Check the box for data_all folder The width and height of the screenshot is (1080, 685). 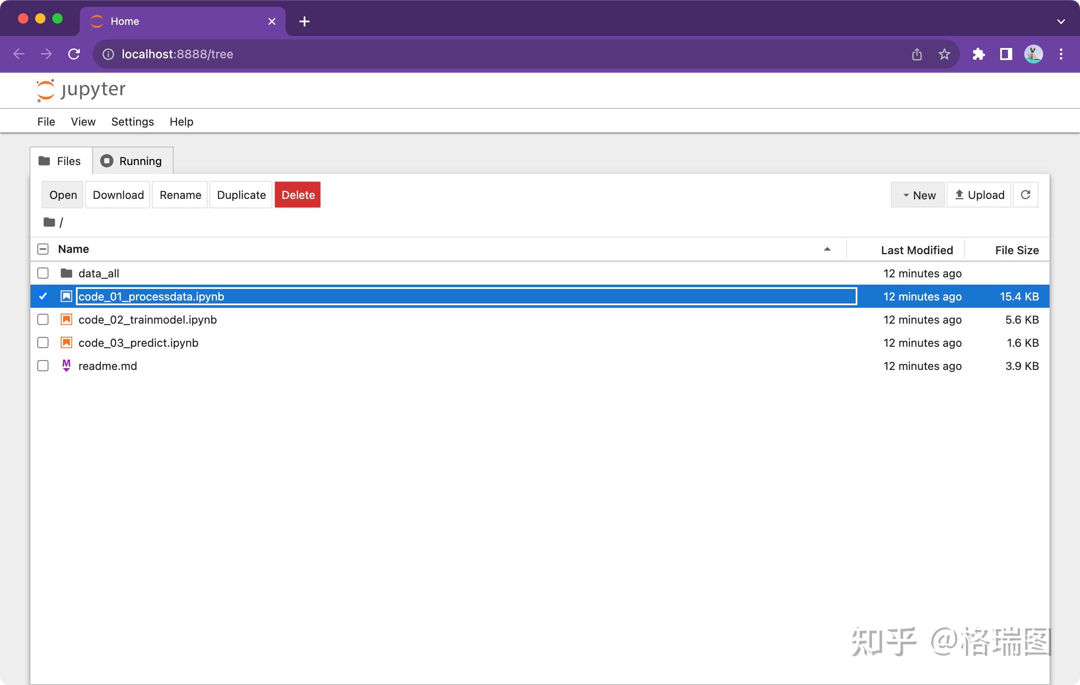coord(43,273)
